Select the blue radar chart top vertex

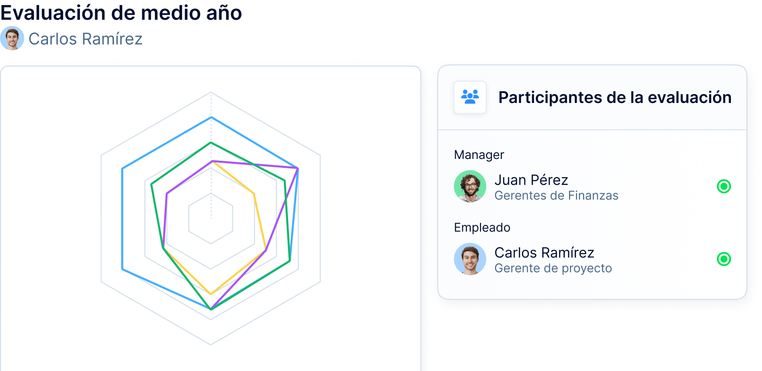[x=211, y=117]
